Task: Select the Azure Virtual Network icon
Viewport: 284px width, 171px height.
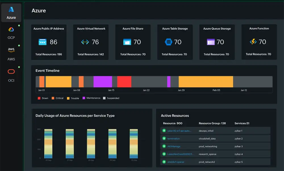Action: tap(85, 42)
